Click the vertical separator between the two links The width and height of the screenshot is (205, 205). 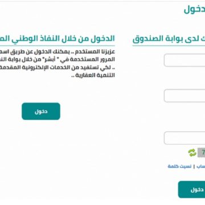(x=194, y=167)
